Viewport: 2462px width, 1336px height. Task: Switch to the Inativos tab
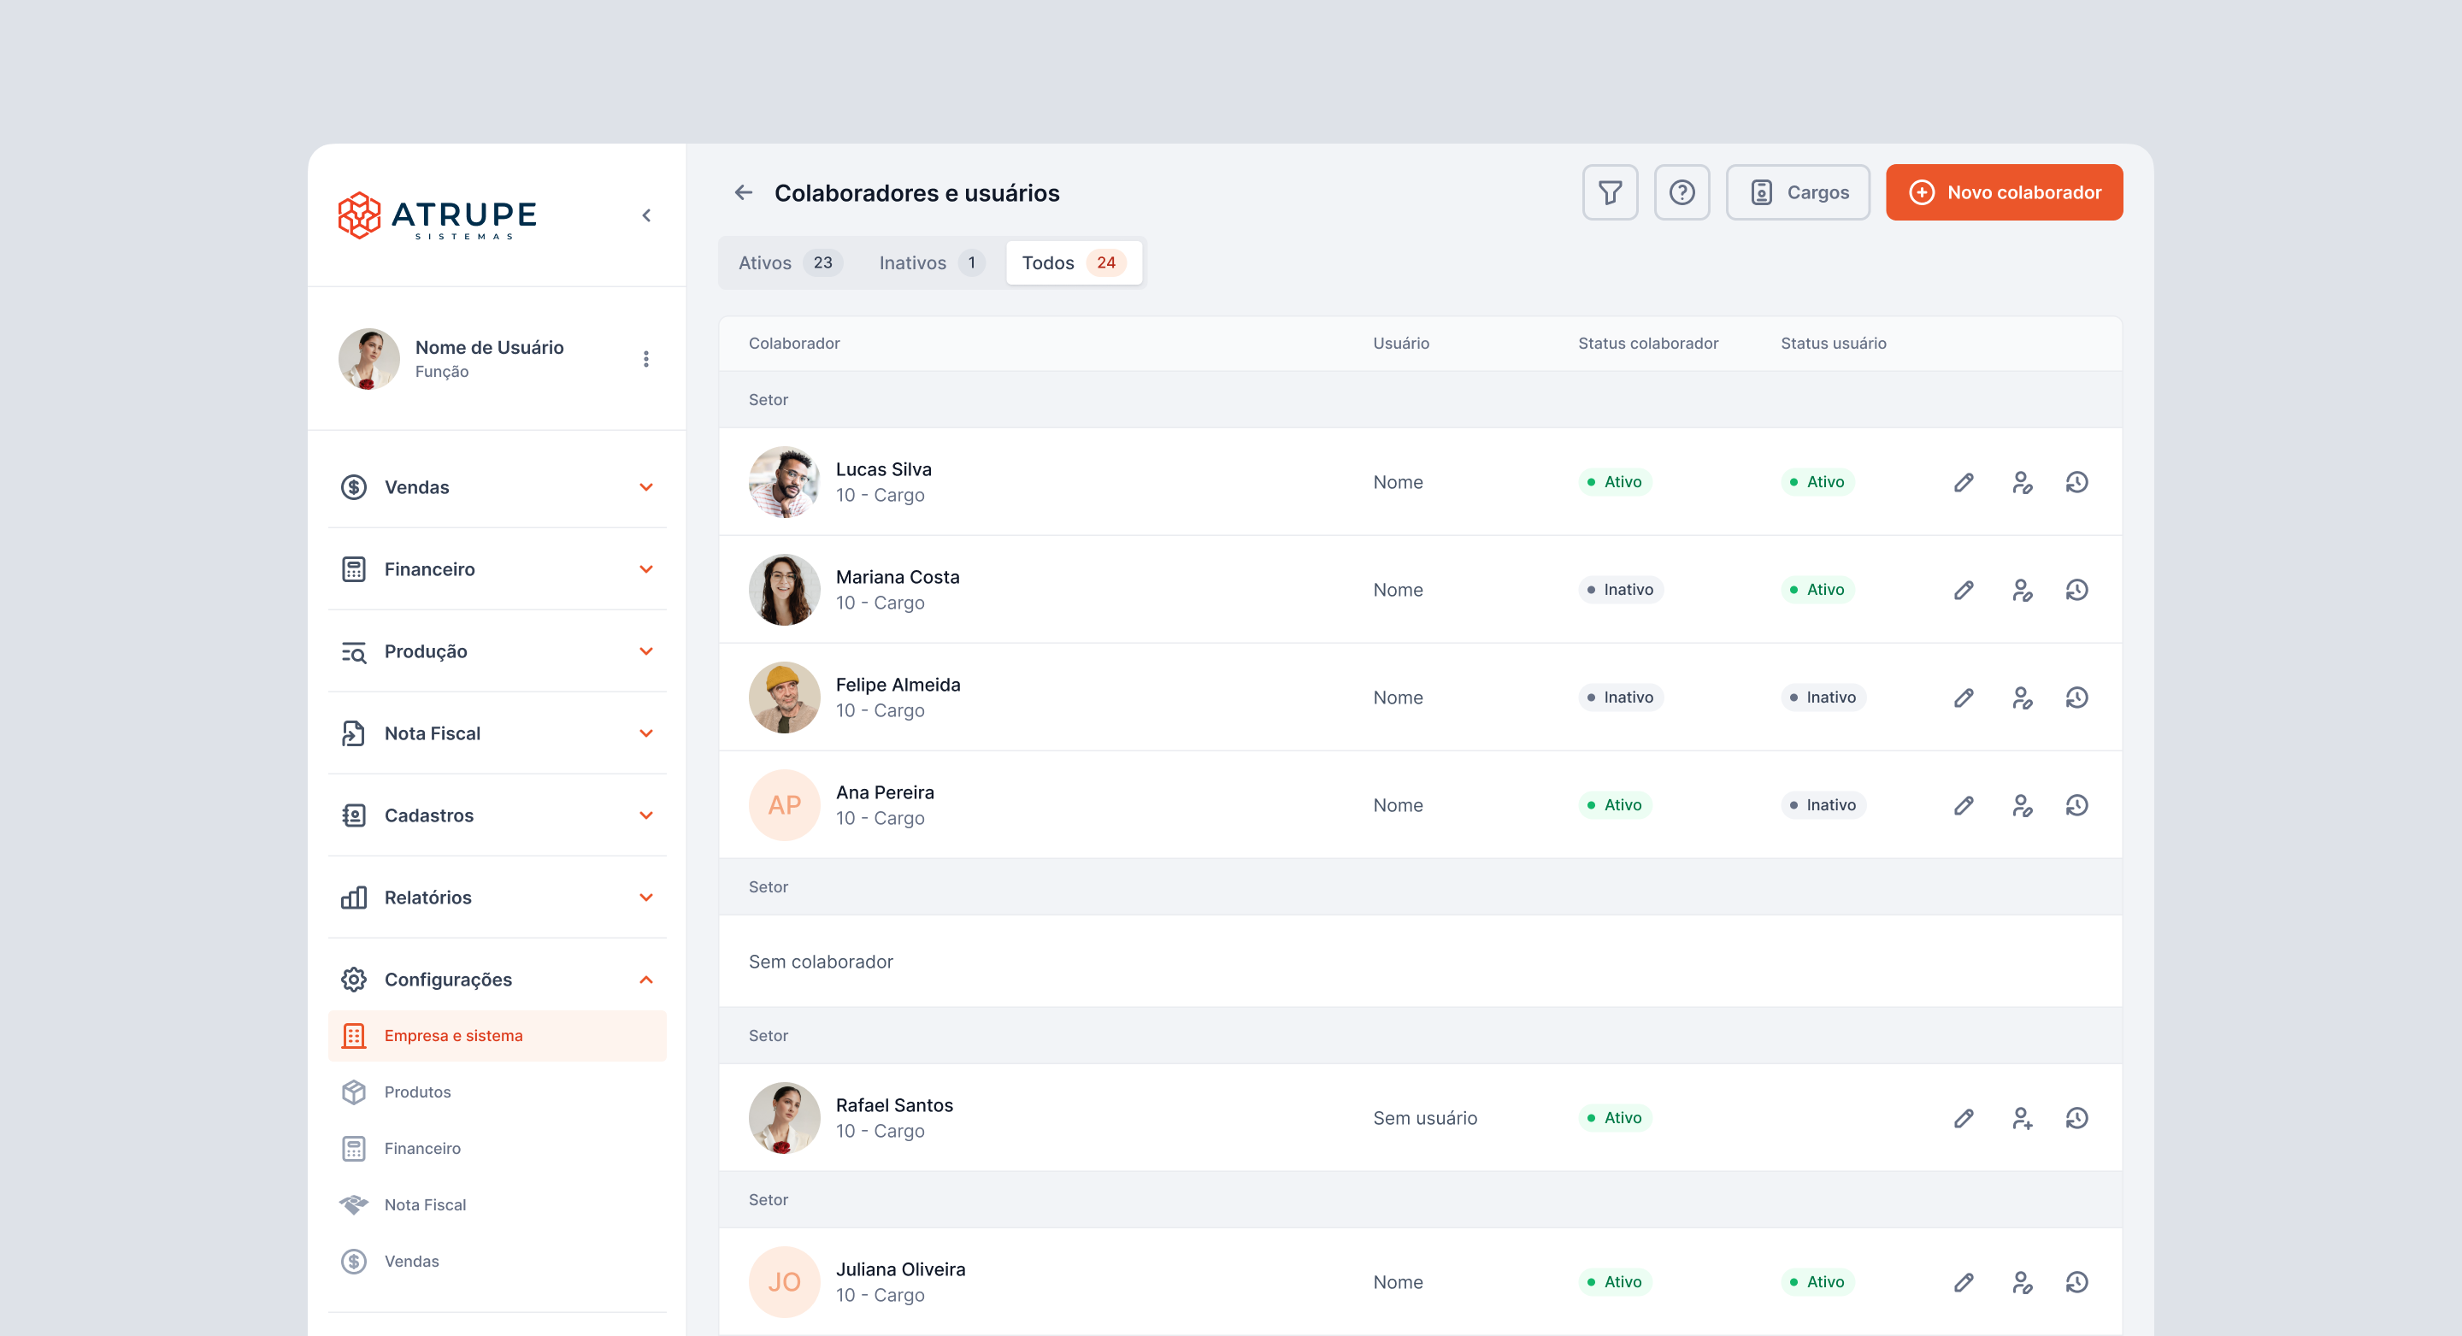pyautogui.click(x=929, y=262)
